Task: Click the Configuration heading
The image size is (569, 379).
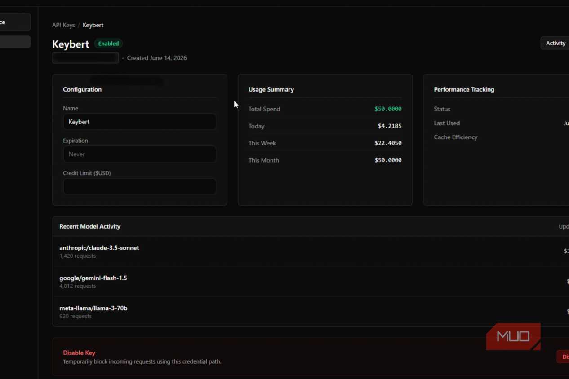Action: [x=82, y=89]
